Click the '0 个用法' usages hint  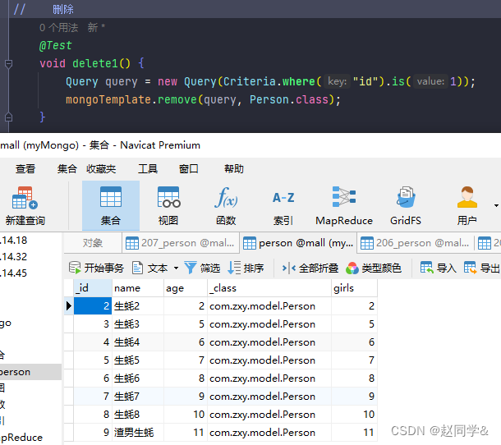[59, 28]
